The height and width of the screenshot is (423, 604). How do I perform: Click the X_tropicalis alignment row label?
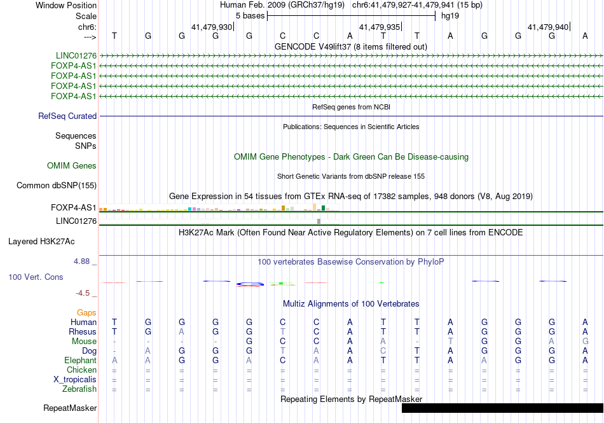pyautogui.click(x=75, y=380)
